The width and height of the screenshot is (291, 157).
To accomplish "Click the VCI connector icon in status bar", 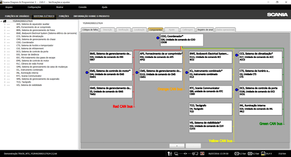I will coord(185,153).
